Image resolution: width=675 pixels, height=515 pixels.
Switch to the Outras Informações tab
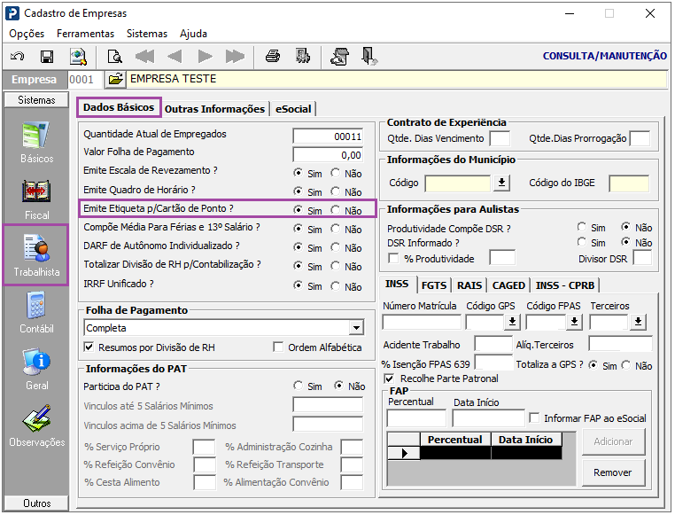tap(215, 109)
